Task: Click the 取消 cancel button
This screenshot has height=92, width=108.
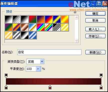Action: [x=95, y=20]
